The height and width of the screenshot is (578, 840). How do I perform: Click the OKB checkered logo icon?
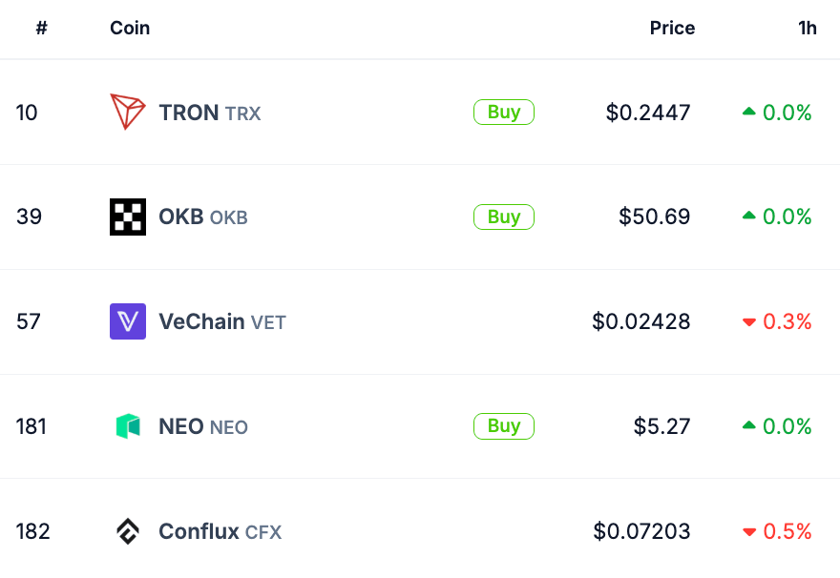coord(128,217)
